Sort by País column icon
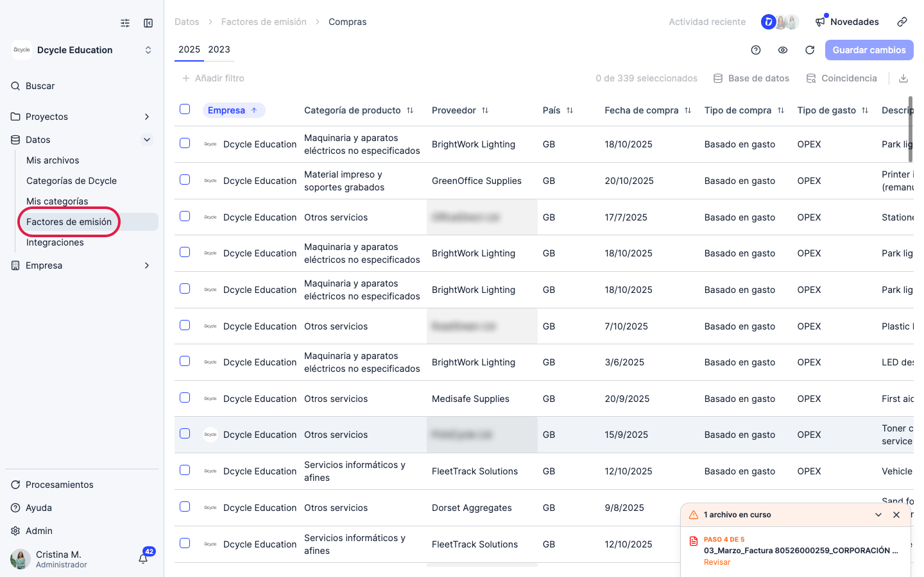Image resolution: width=924 pixels, height=577 pixels. tap(570, 110)
